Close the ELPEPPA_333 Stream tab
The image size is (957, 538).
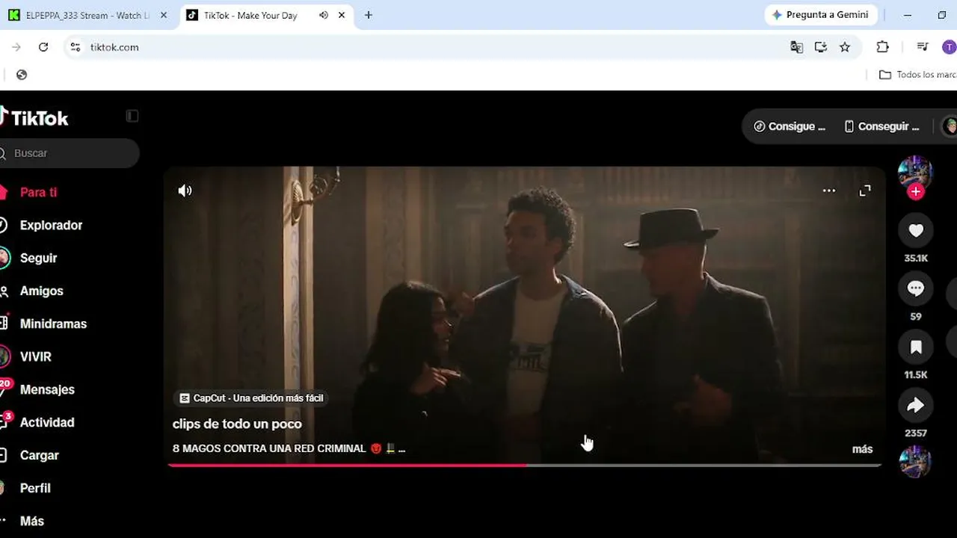[x=164, y=15]
